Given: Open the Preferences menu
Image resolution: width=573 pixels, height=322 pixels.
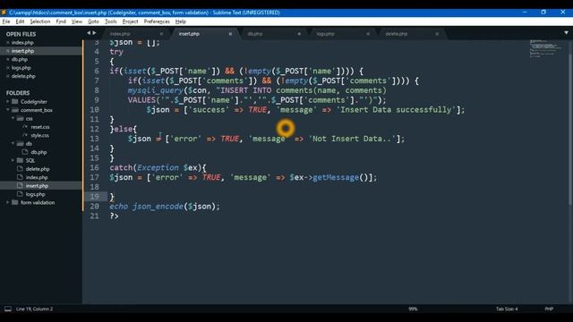Looking at the screenshot, I should [x=157, y=21].
